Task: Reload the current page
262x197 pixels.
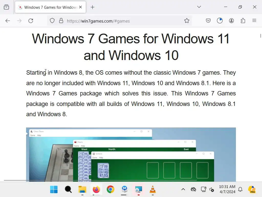Action: [31, 21]
